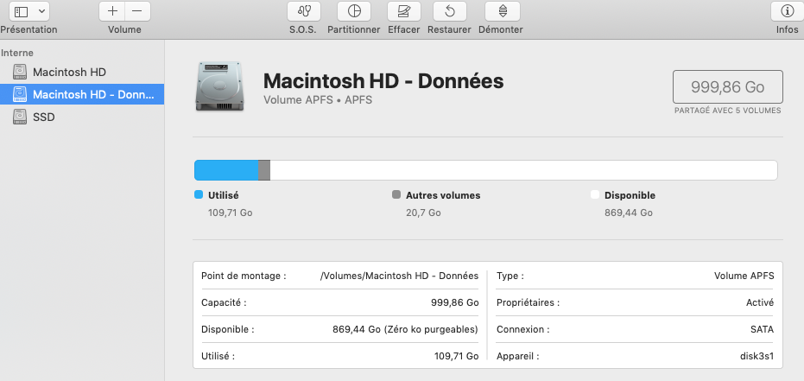Click the gray Autres volumes bar segment
804x381 pixels.
pos(264,170)
